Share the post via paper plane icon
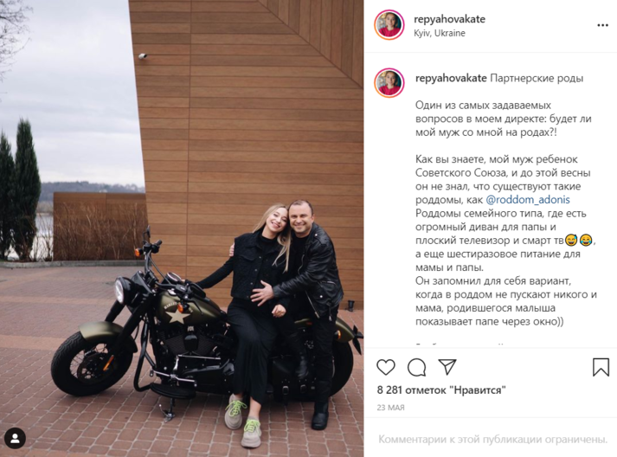617x457 pixels. (447, 367)
